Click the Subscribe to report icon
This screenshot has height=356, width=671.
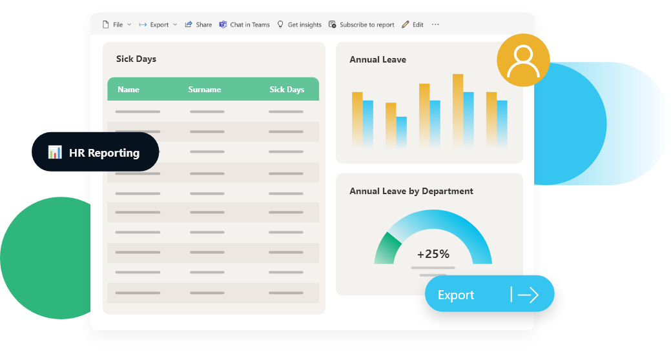pyautogui.click(x=332, y=25)
